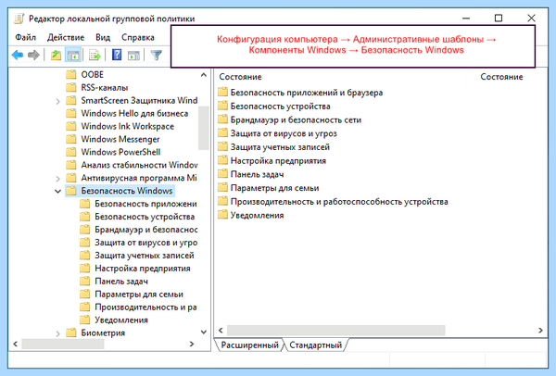Open Производительность и работоспособность устройства folder

coord(339,202)
